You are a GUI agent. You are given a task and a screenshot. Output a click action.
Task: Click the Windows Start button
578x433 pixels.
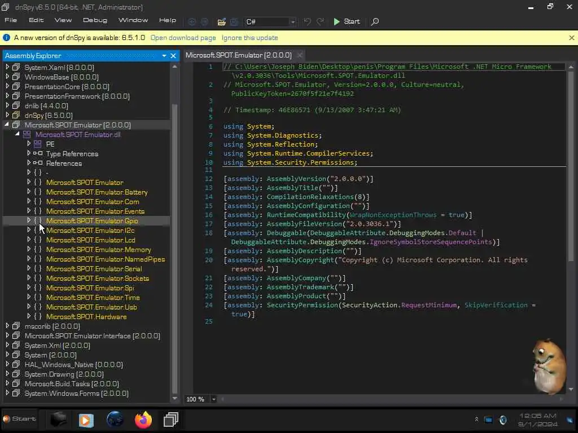(x=20, y=419)
